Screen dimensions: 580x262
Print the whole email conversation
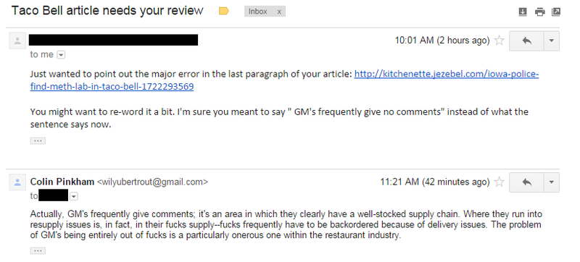[x=539, y=12]
